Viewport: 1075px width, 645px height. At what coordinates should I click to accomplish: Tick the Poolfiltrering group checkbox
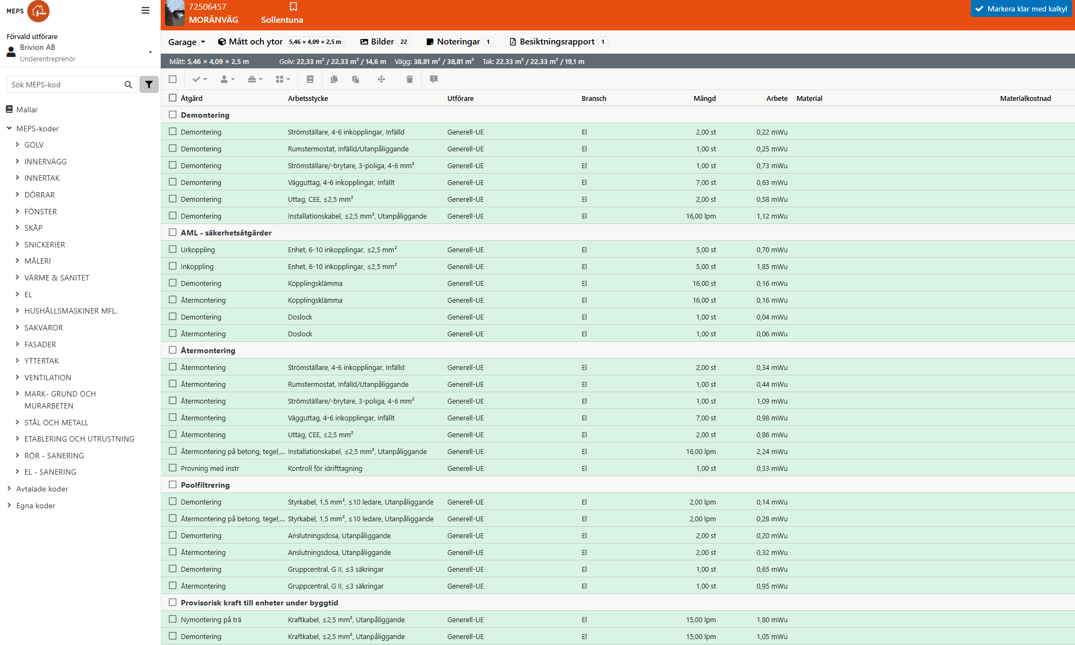pyautogui.click(x=173, y=484)
